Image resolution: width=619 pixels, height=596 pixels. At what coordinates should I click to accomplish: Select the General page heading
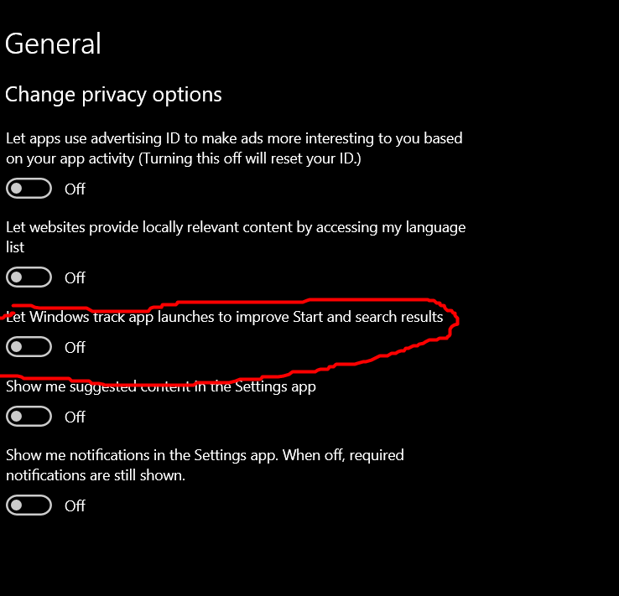pos(54,44)
